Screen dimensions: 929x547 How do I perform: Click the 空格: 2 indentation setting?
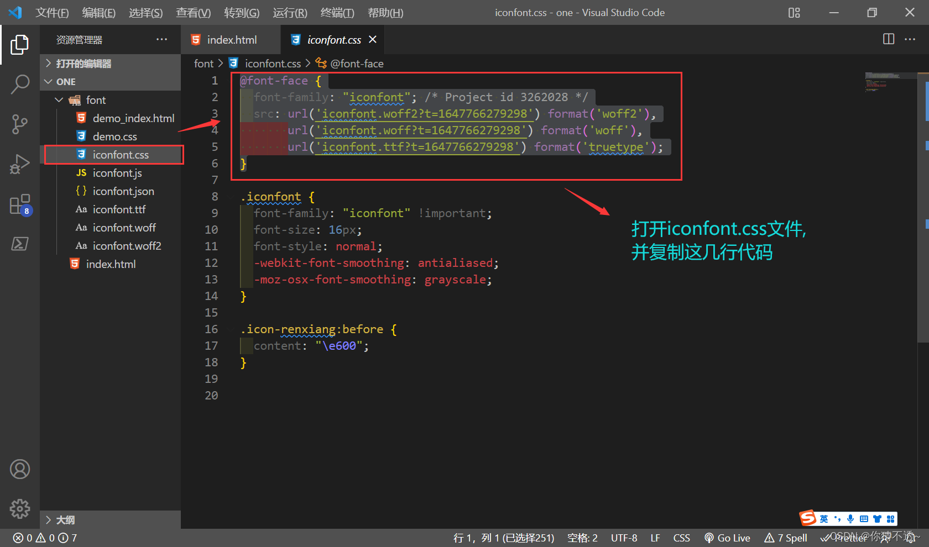pos(582,538)
